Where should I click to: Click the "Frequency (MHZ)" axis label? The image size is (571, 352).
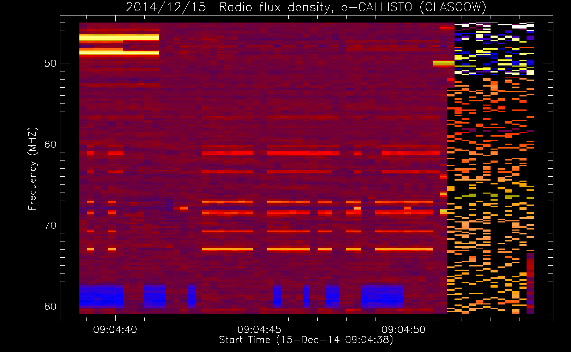click(32, 169)
